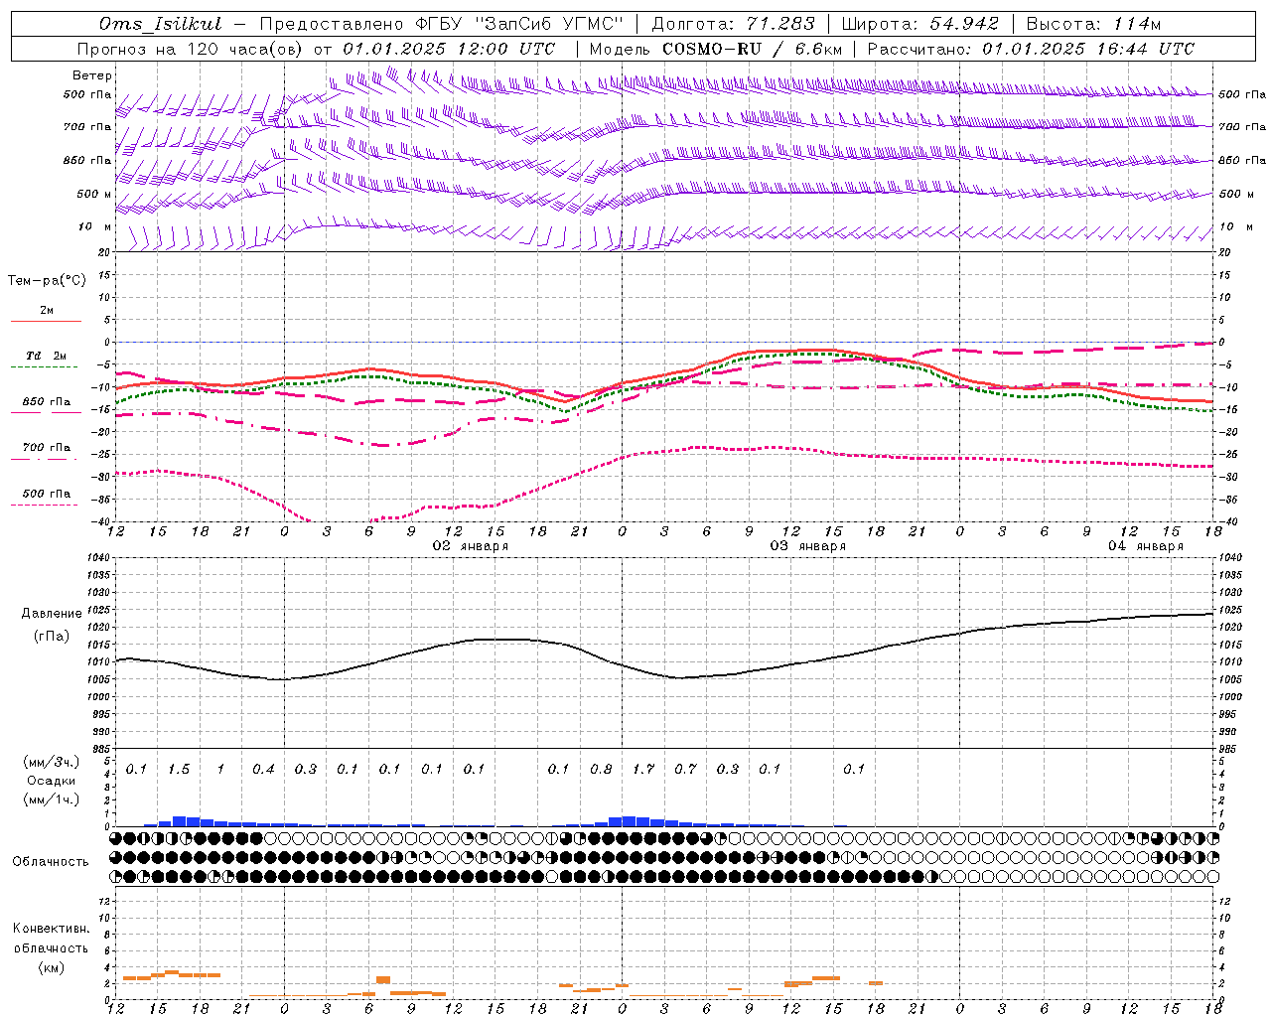This screenshot has height=1017, width=1271.
Task: Click the forecast start time 01.01.2025 12:00 UTC
Action: 449,49
